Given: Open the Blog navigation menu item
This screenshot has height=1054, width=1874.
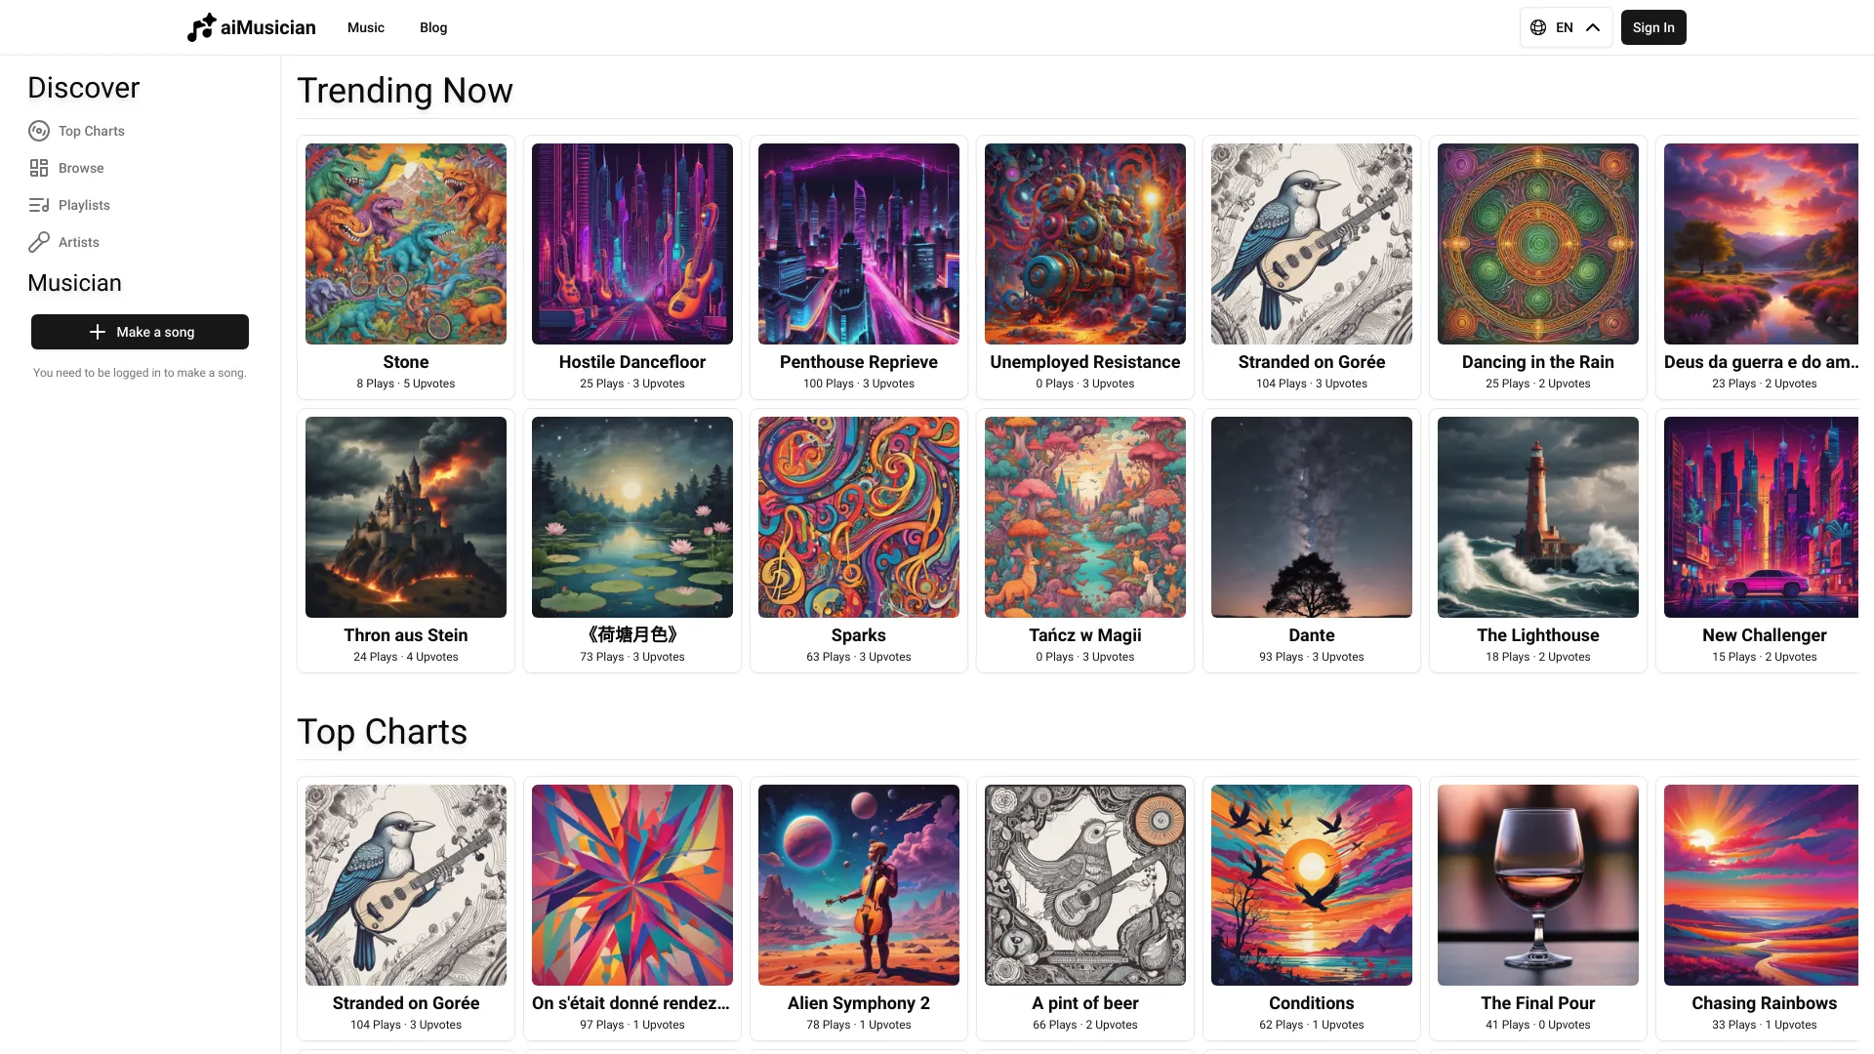Looking at the screenshot, I should (x=433, y=27).
